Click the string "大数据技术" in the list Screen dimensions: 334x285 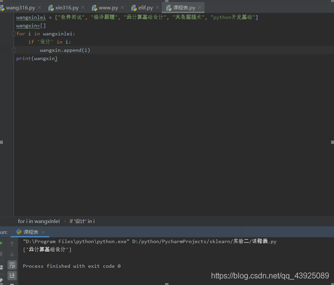click(x=188, y=17)
